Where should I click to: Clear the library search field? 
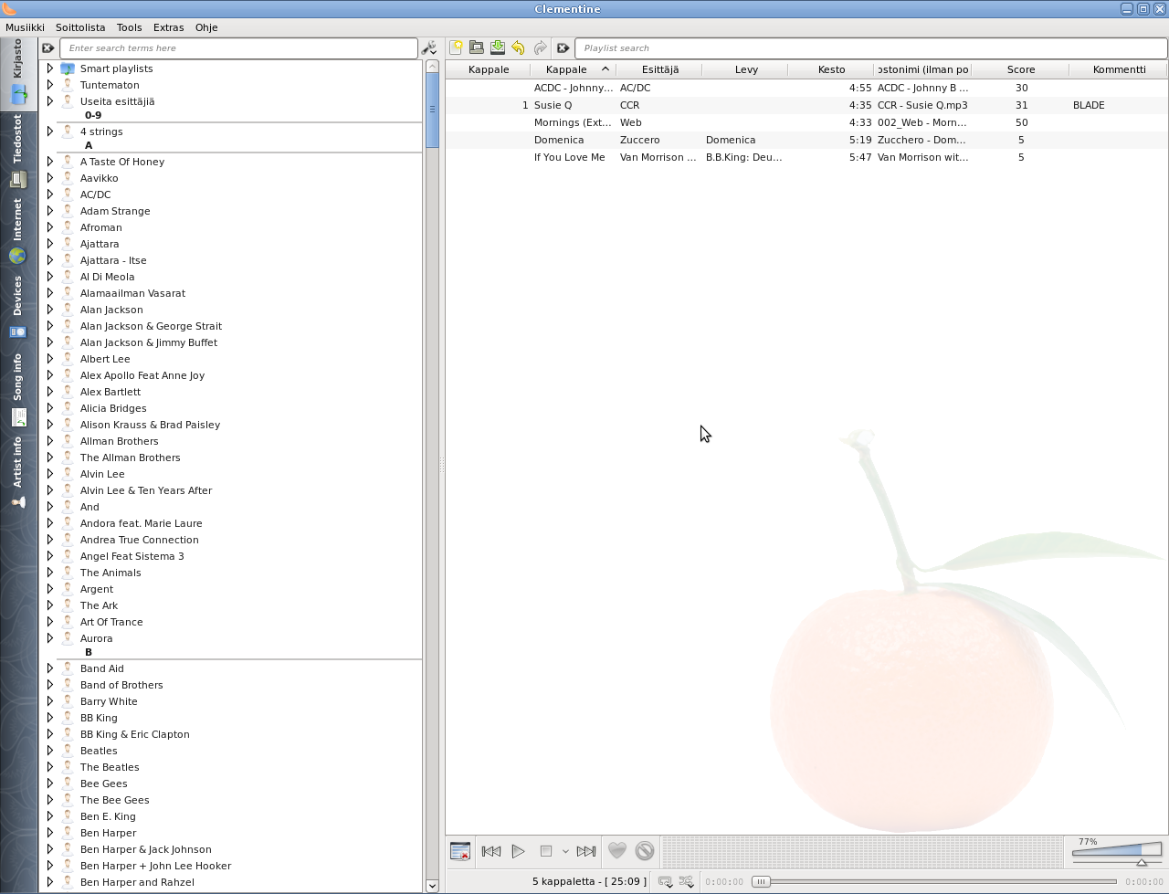48,48
